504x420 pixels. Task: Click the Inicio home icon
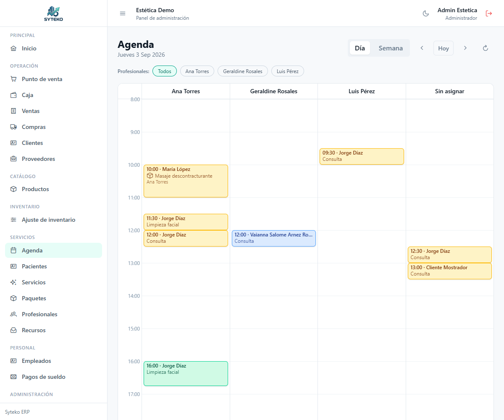(13, 48)
